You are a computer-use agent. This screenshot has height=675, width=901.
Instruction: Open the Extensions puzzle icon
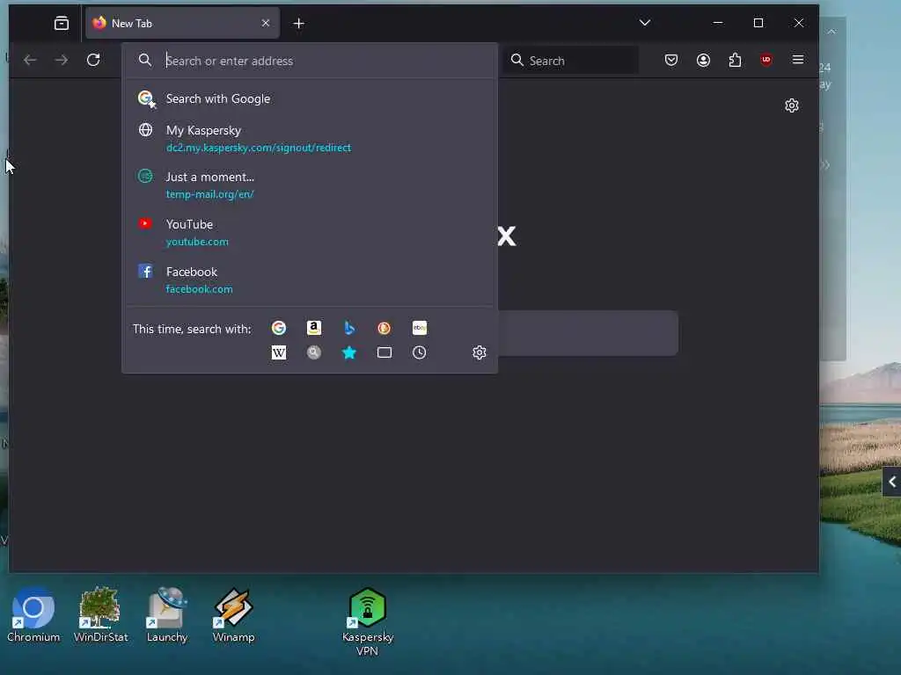[735, 61]
